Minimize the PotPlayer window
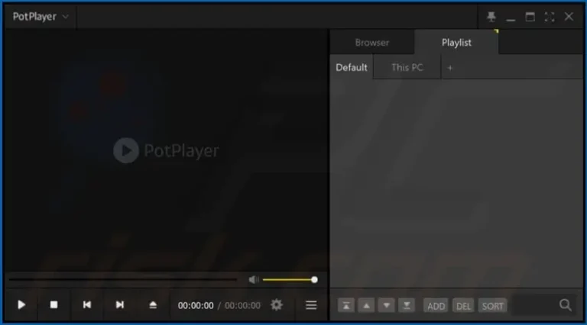The image size is (587, 325). point(511,18)
